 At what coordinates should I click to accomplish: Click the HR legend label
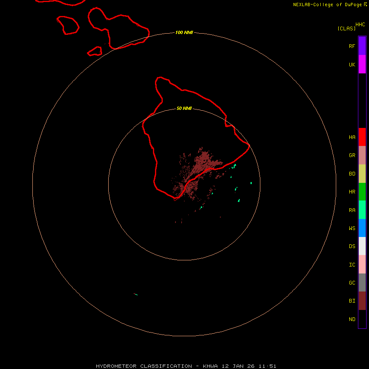[x=352, y=192]
